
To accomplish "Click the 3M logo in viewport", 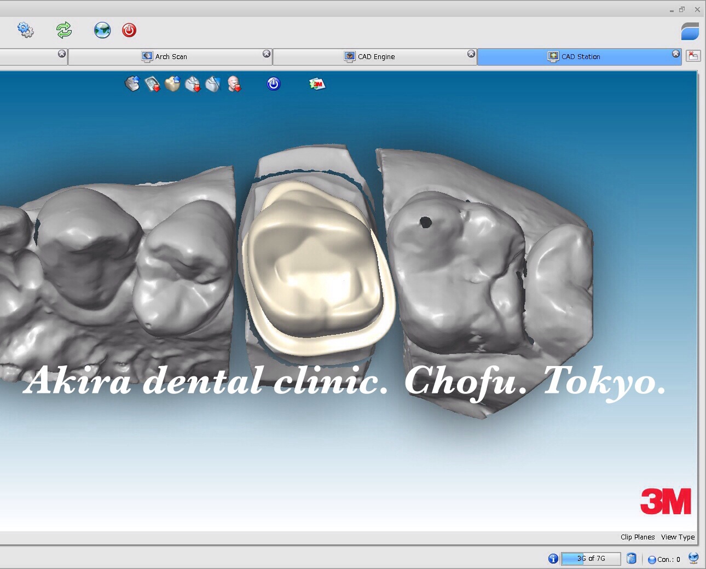I will tap(666, 502).
